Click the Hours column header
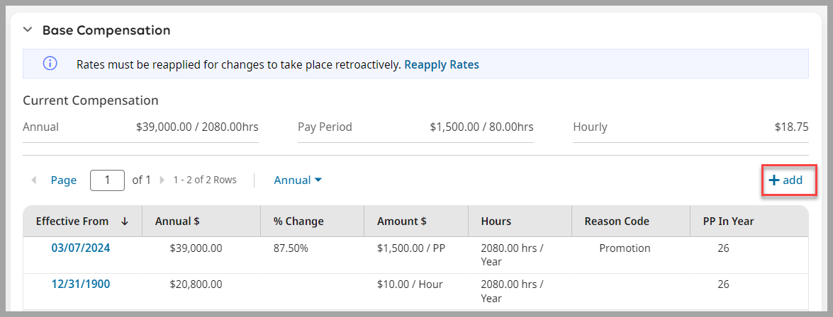 pos(496,221)
